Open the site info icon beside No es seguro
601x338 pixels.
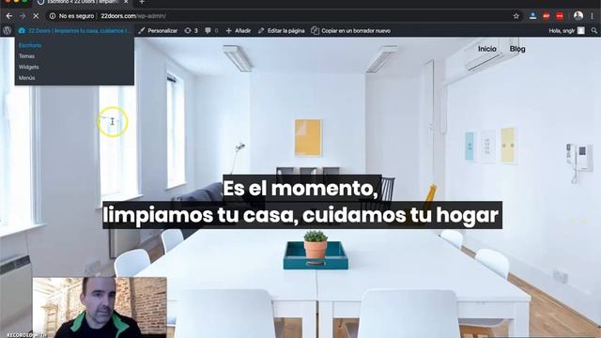click(53, 16)
